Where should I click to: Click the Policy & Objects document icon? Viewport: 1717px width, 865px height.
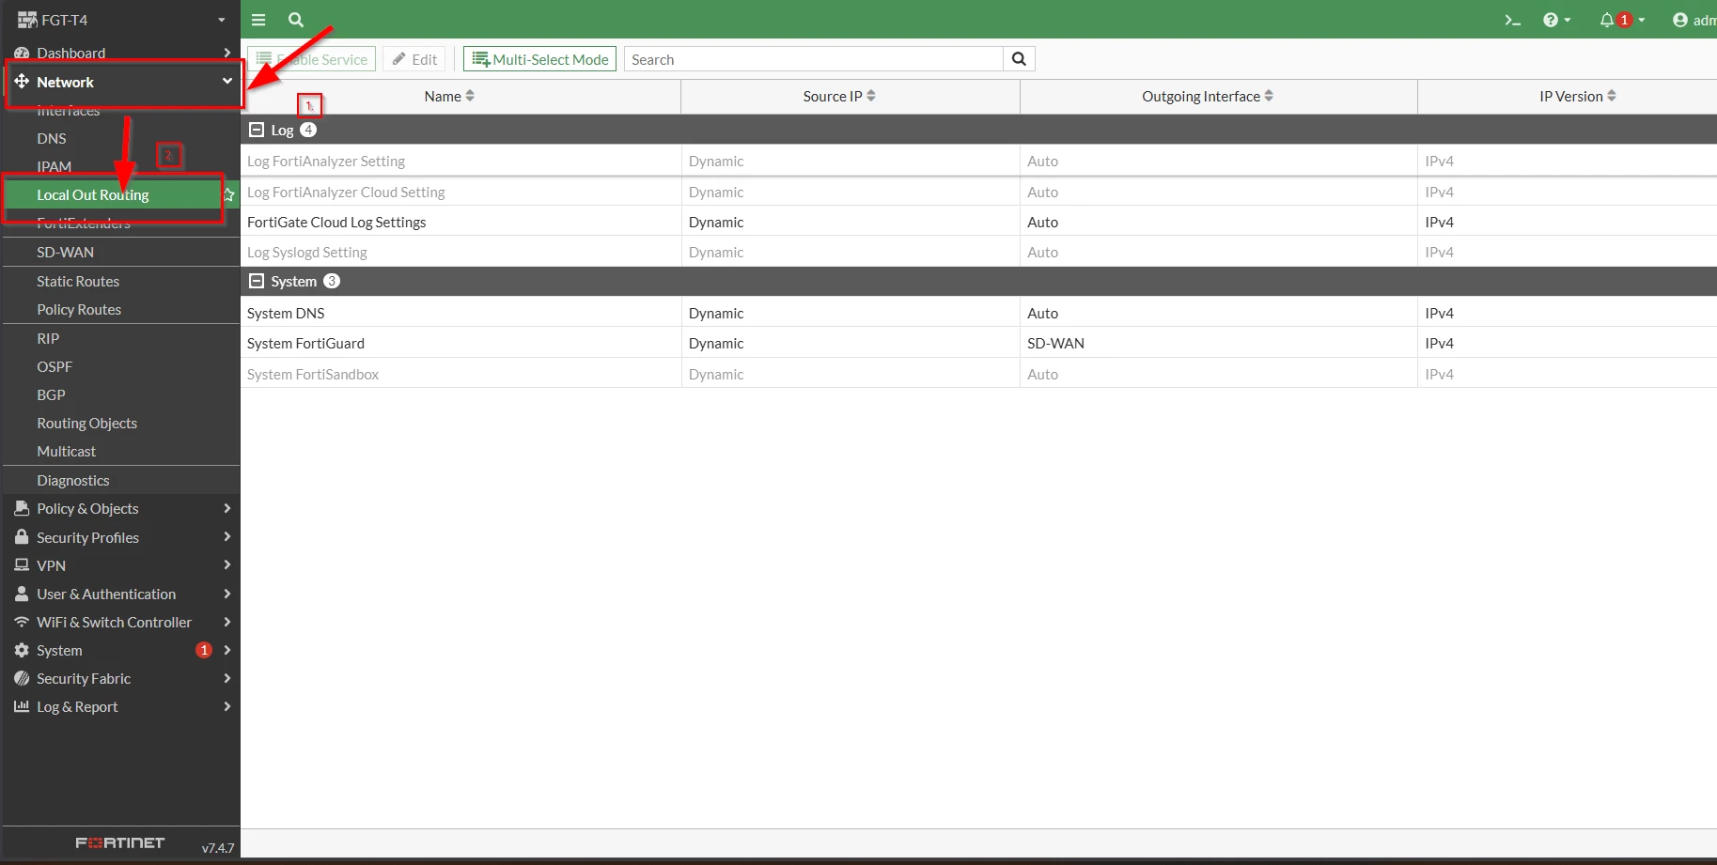coord(22,508)
